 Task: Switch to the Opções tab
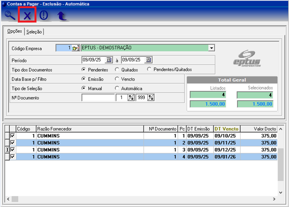coord(14,31)
